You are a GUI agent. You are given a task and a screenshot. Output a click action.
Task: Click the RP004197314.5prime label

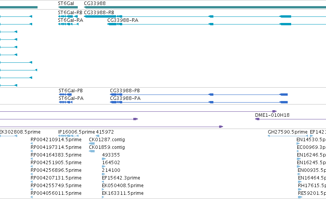pos(56,147)
